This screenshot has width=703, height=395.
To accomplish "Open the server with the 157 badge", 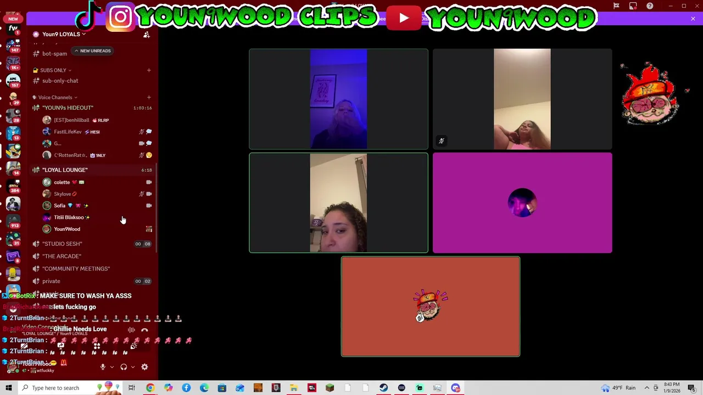I will [x=13, y=80].
